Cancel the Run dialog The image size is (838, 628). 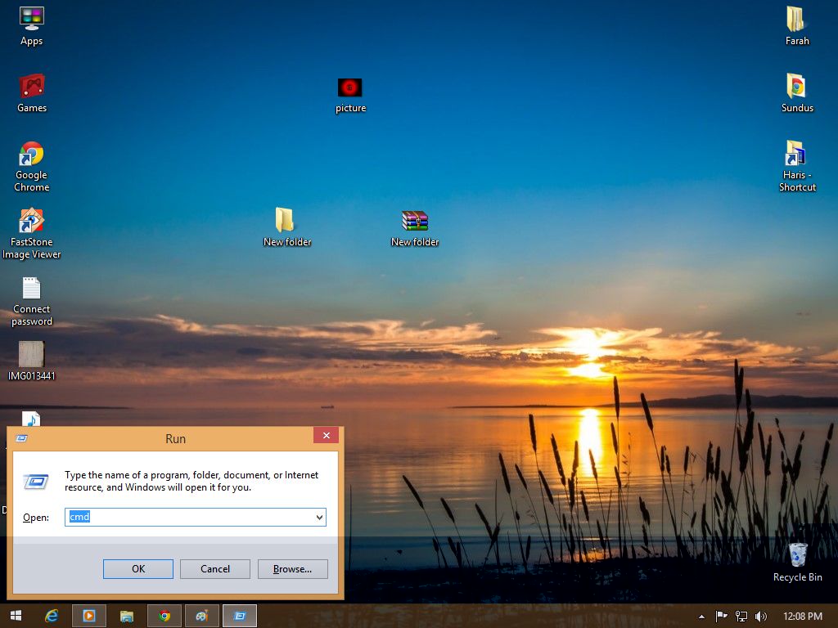pyautogui.click(x=215, y=569)
